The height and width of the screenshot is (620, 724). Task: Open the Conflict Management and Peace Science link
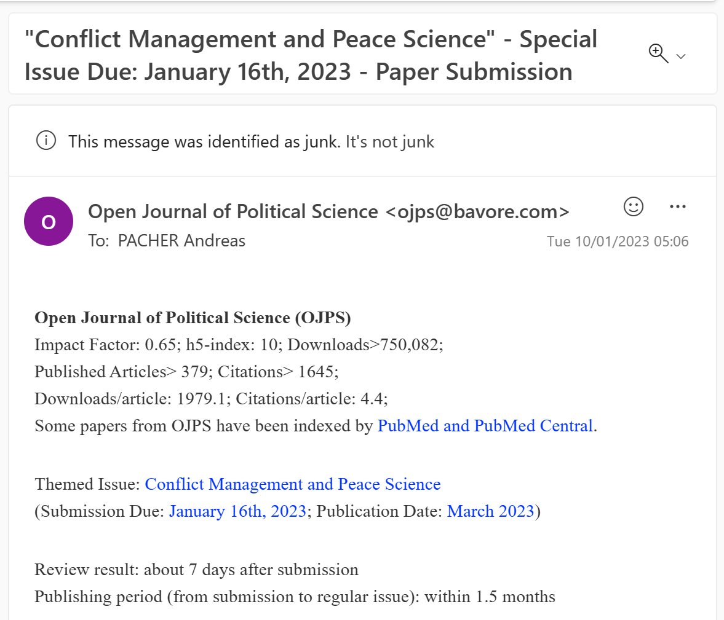point(293,484)
